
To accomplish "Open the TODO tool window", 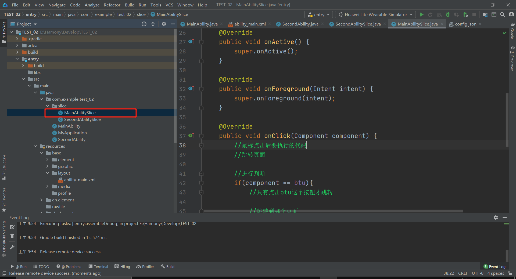I will 41,267.
